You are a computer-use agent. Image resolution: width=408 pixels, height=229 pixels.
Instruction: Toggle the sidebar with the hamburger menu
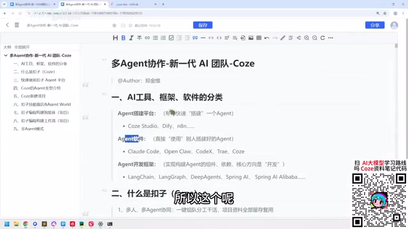pyautogui.click(x=17, y=25)
